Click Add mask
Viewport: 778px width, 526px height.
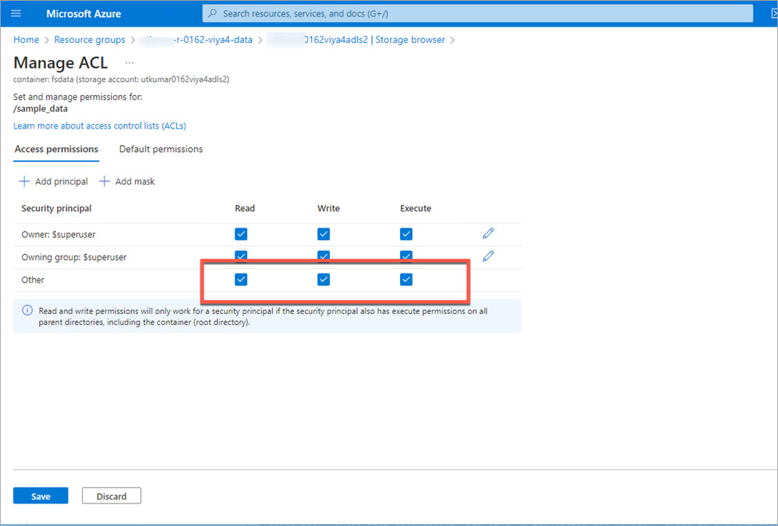click(127, 182)
